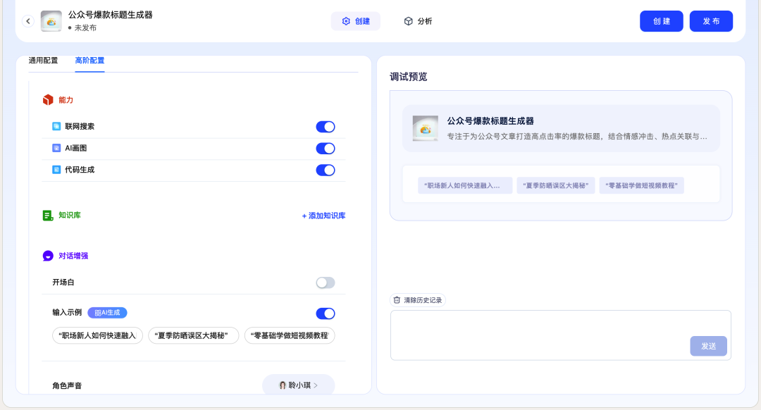Click the 添加知识库 link
Image resolution: width=761 pixels, height=410 pixels.
pos(323,216)
